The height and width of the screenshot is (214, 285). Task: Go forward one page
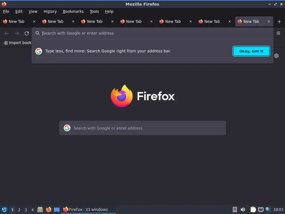(x=17, y=33)
